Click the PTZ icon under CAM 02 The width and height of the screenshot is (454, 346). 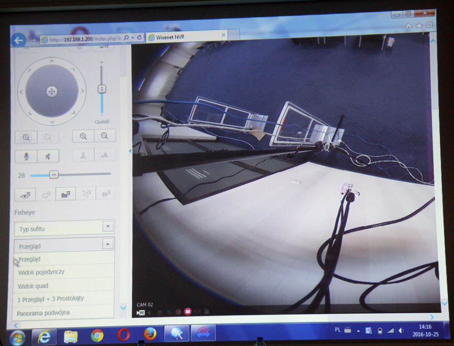tap(141, 312)
